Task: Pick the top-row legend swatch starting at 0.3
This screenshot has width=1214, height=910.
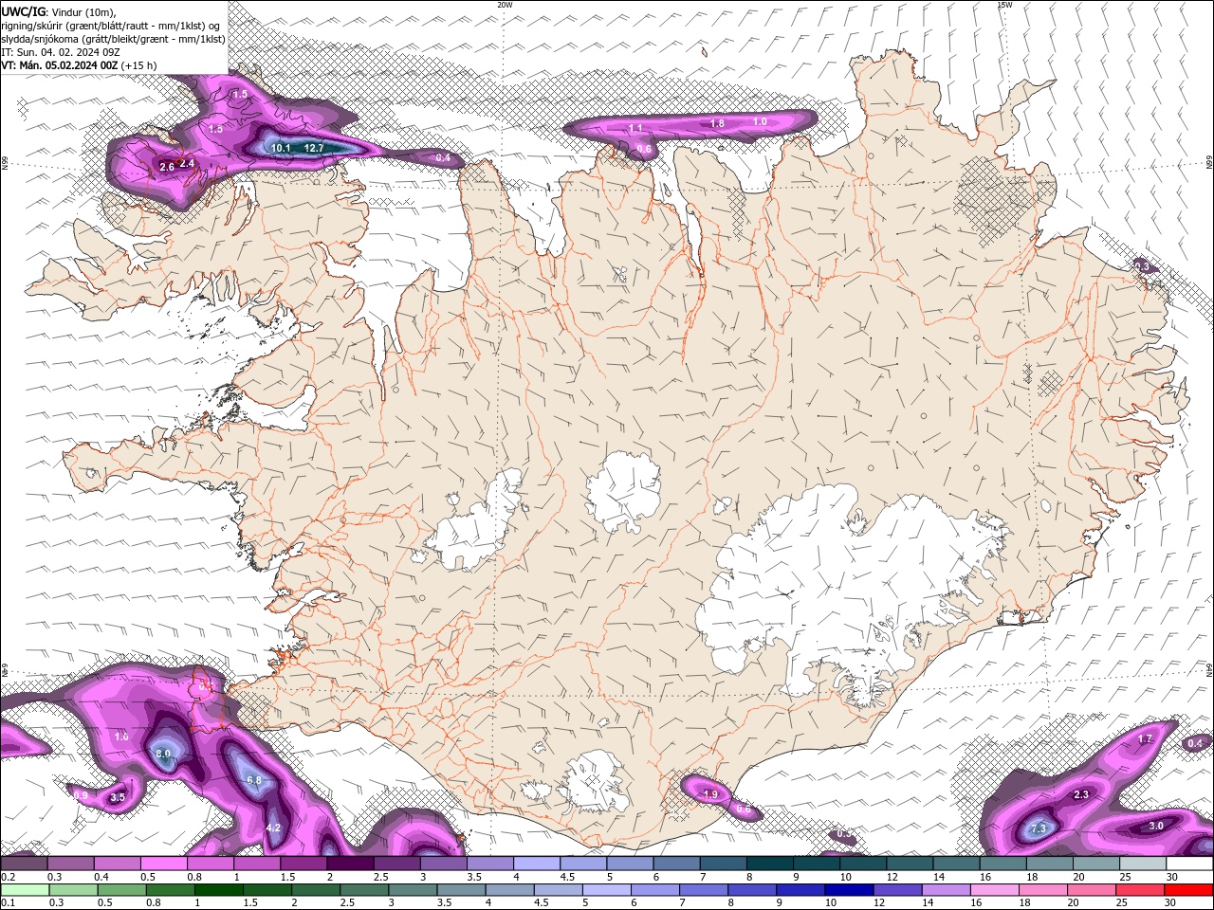Action: pos(70,864)
